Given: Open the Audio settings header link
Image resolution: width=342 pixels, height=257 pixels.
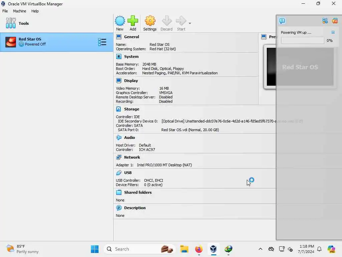Looking at the screenshot, I should [x=129, y=138].
